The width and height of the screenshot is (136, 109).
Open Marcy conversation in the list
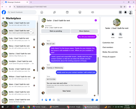(18, 47)
